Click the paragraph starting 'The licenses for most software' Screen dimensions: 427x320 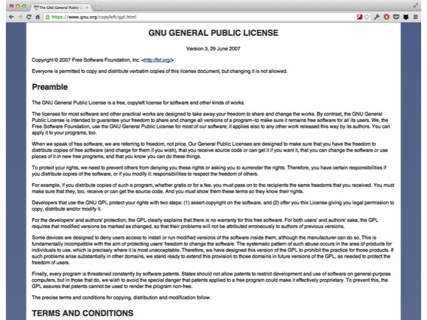[211, 123]
